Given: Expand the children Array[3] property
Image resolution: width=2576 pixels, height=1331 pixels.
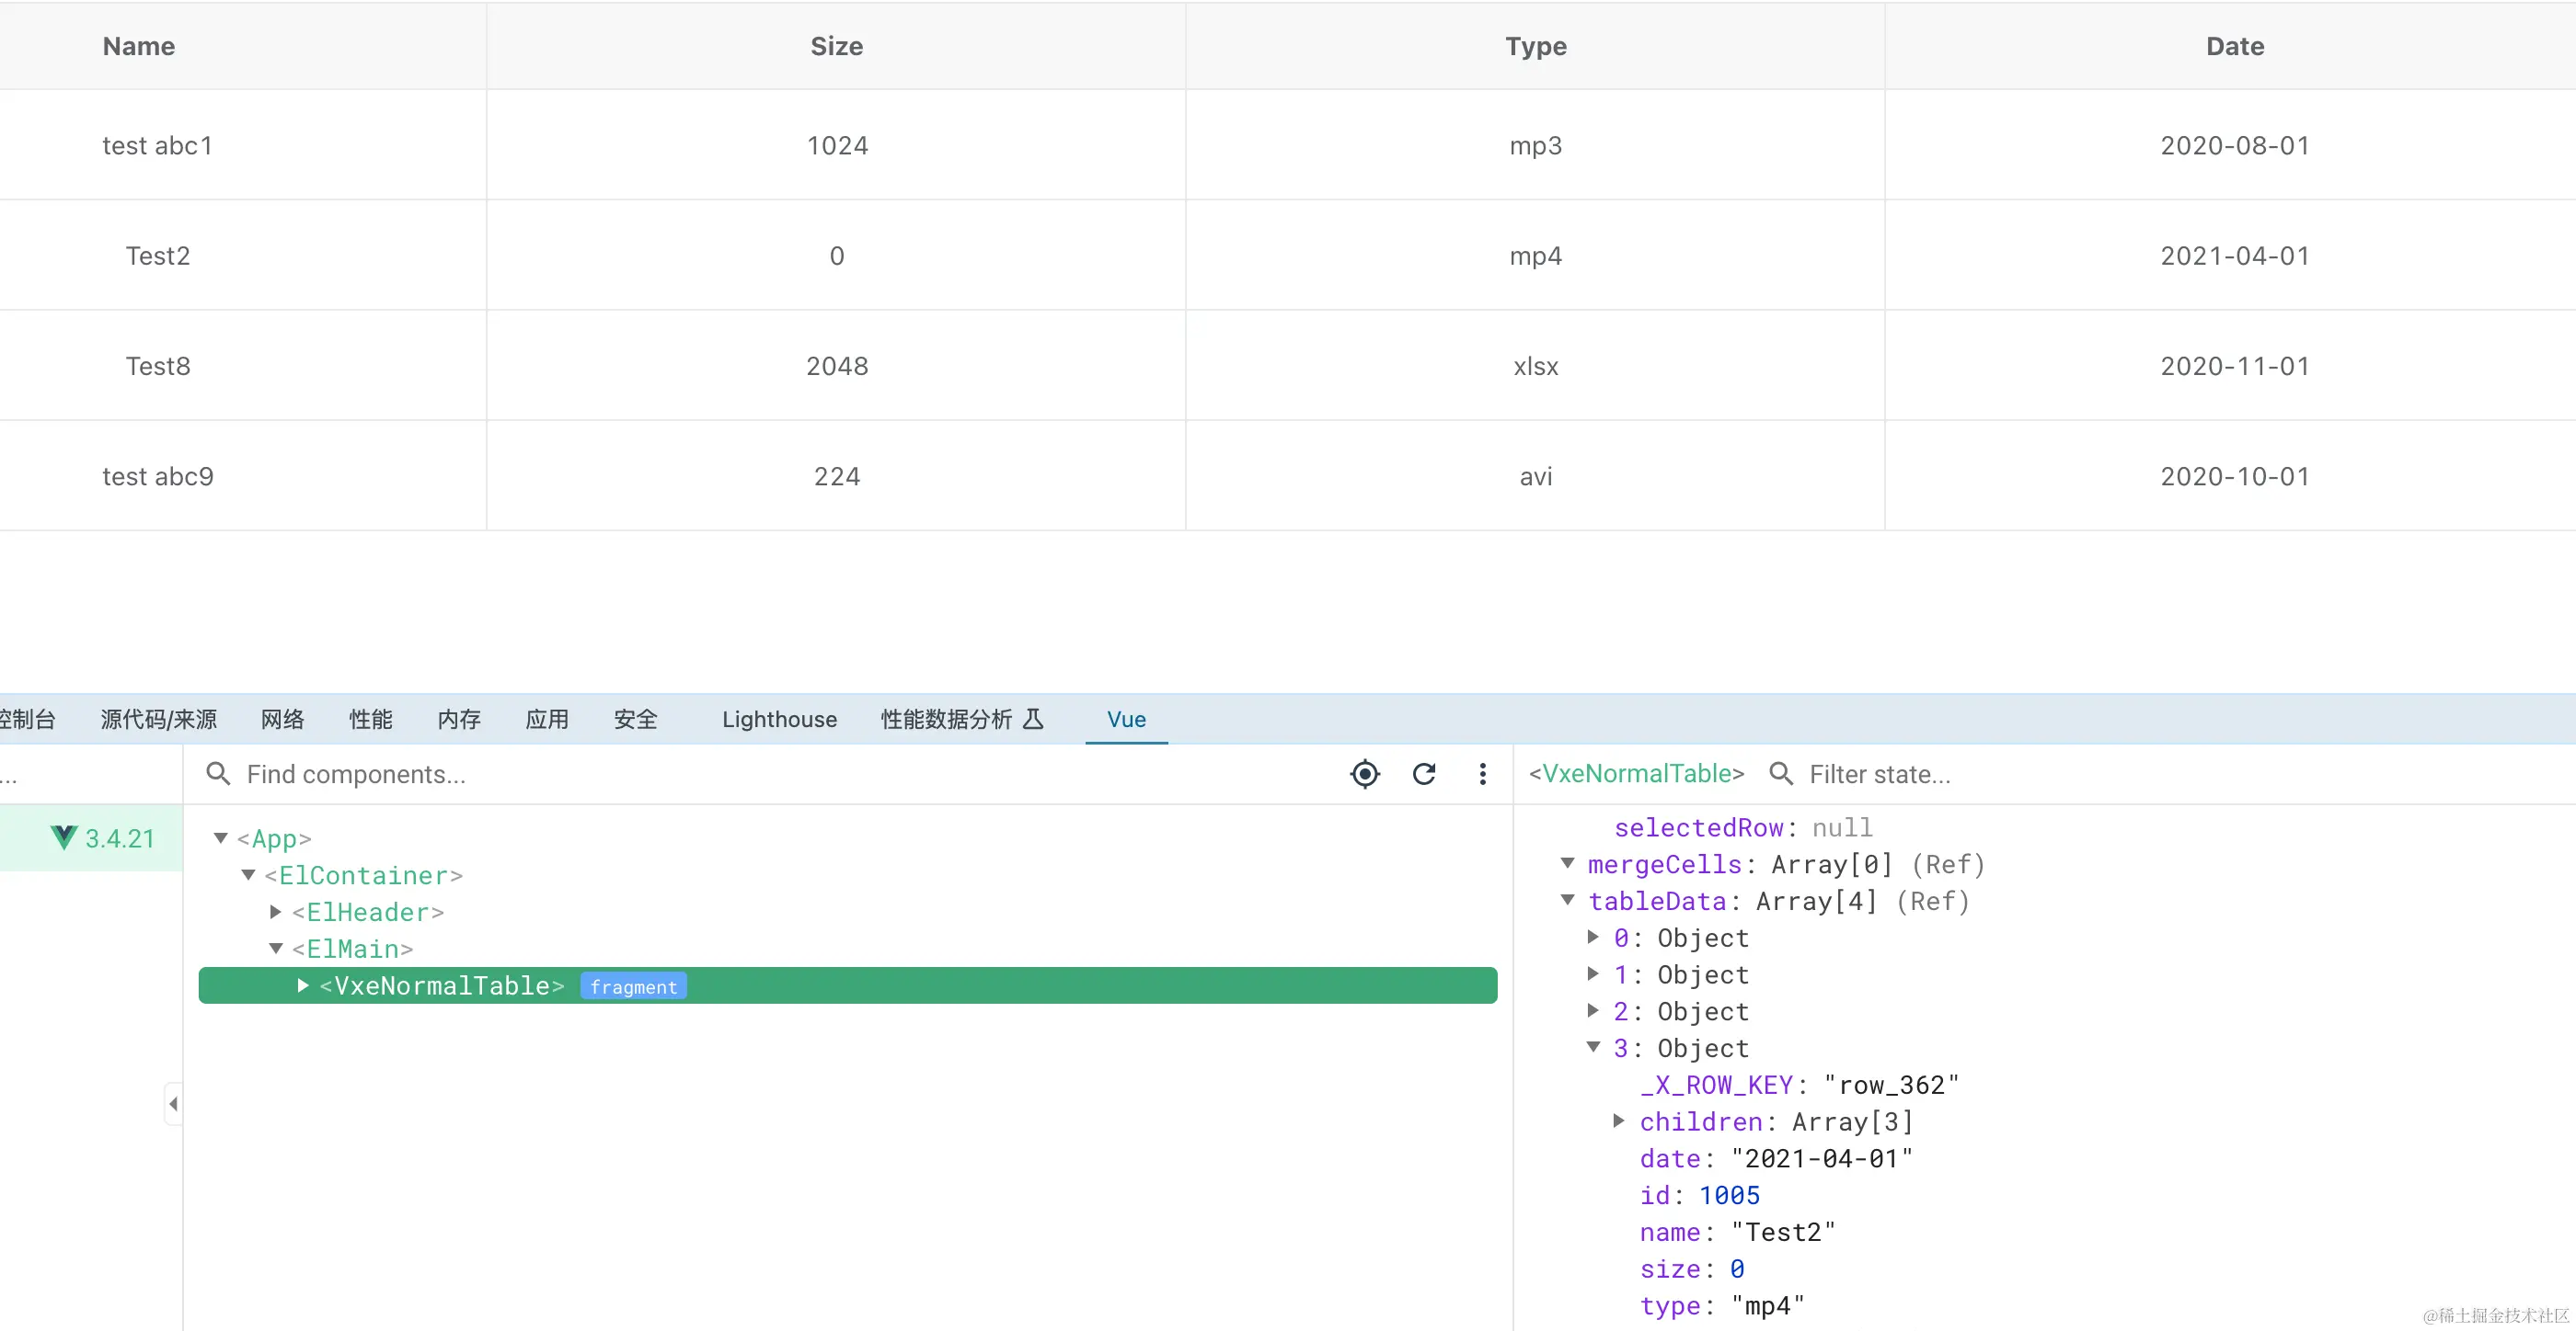Looking at the screenshot, I should pos(1619,1121).
